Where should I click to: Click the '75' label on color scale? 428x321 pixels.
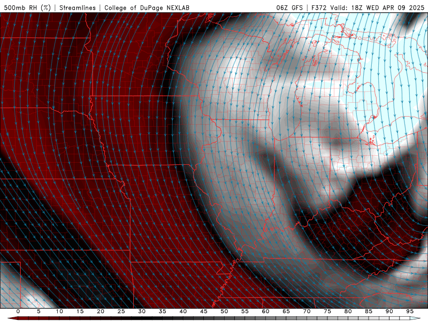[x=327, y=311]
